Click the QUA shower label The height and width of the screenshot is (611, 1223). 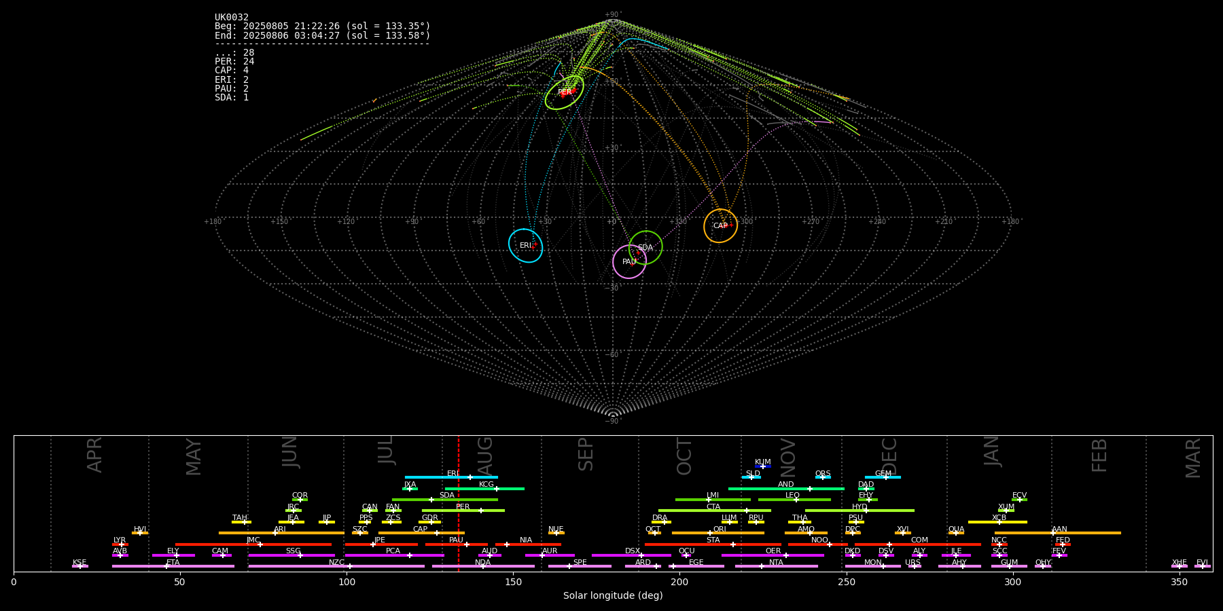click(x=956, y=530)
